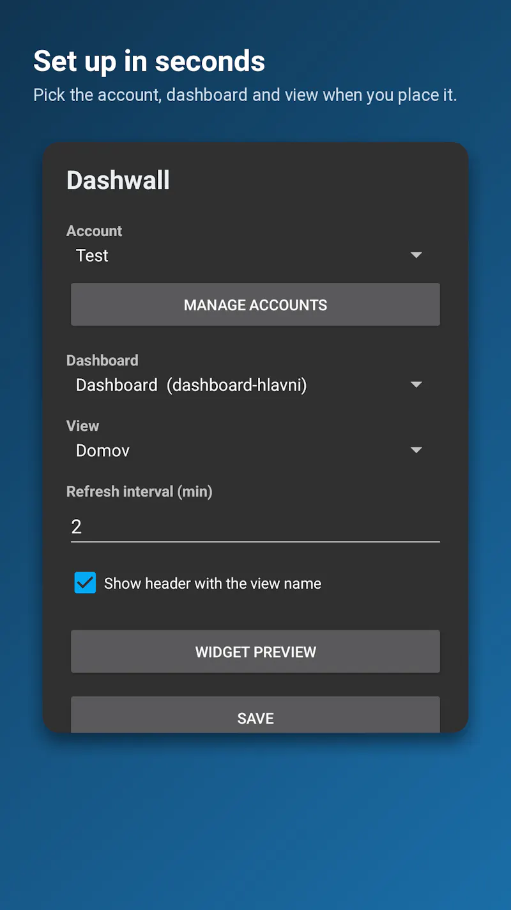Click the MANAGE ACCOUNTS button
Screen dimensions: 511x910
pos(256,305)
